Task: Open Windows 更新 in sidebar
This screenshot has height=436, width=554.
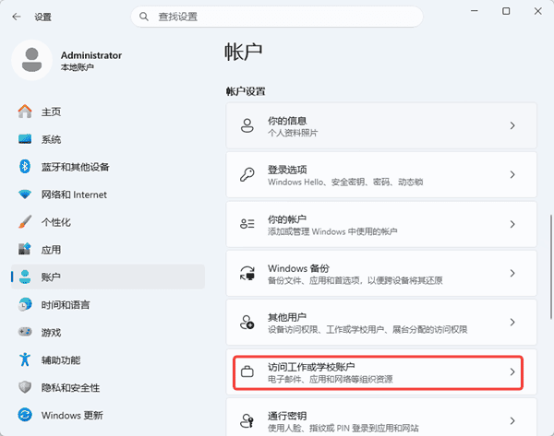Action: coord(108,415)
